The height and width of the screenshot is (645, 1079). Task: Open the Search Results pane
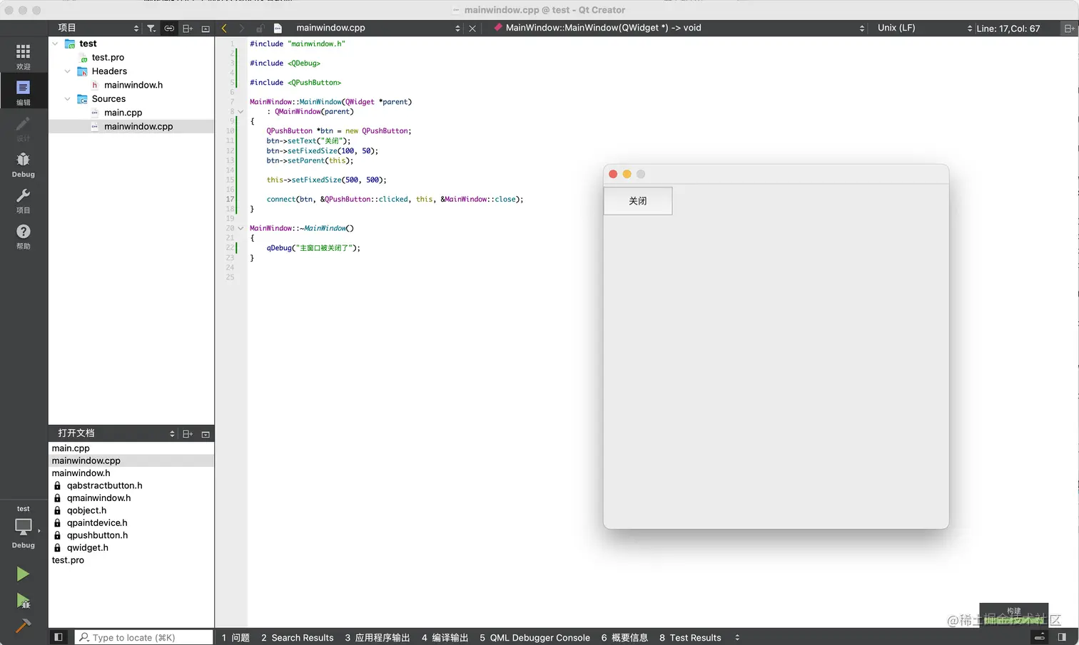297,637
